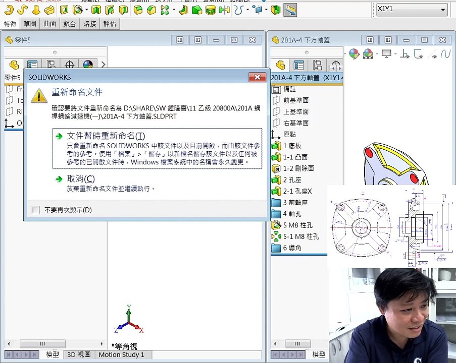Select the Wrap cylinder tool icon

[210, 10]
